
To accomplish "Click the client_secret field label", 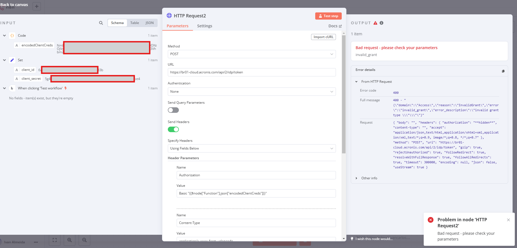I will (31, 79).
